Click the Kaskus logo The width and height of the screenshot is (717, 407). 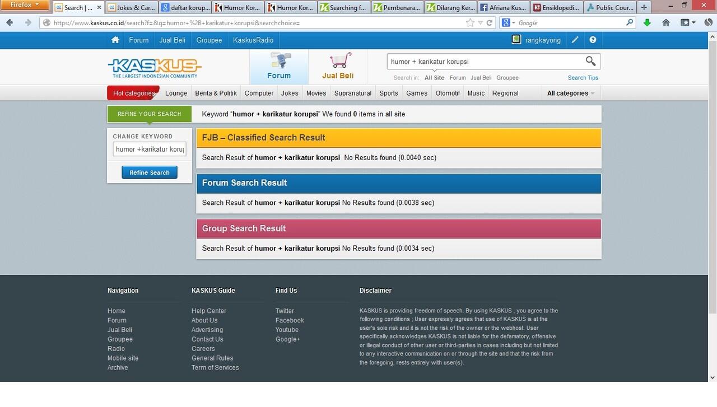click(x=155, y=68)
